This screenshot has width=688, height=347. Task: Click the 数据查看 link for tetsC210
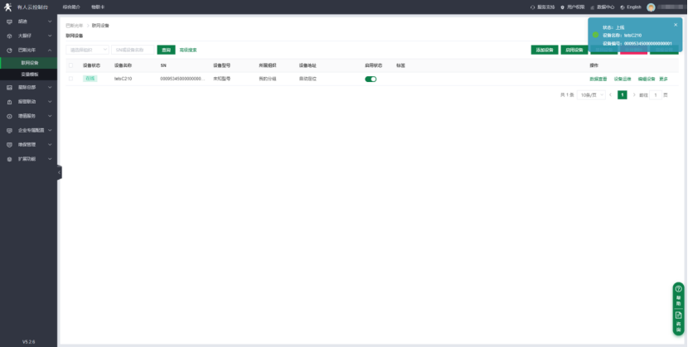coord(598,79)
